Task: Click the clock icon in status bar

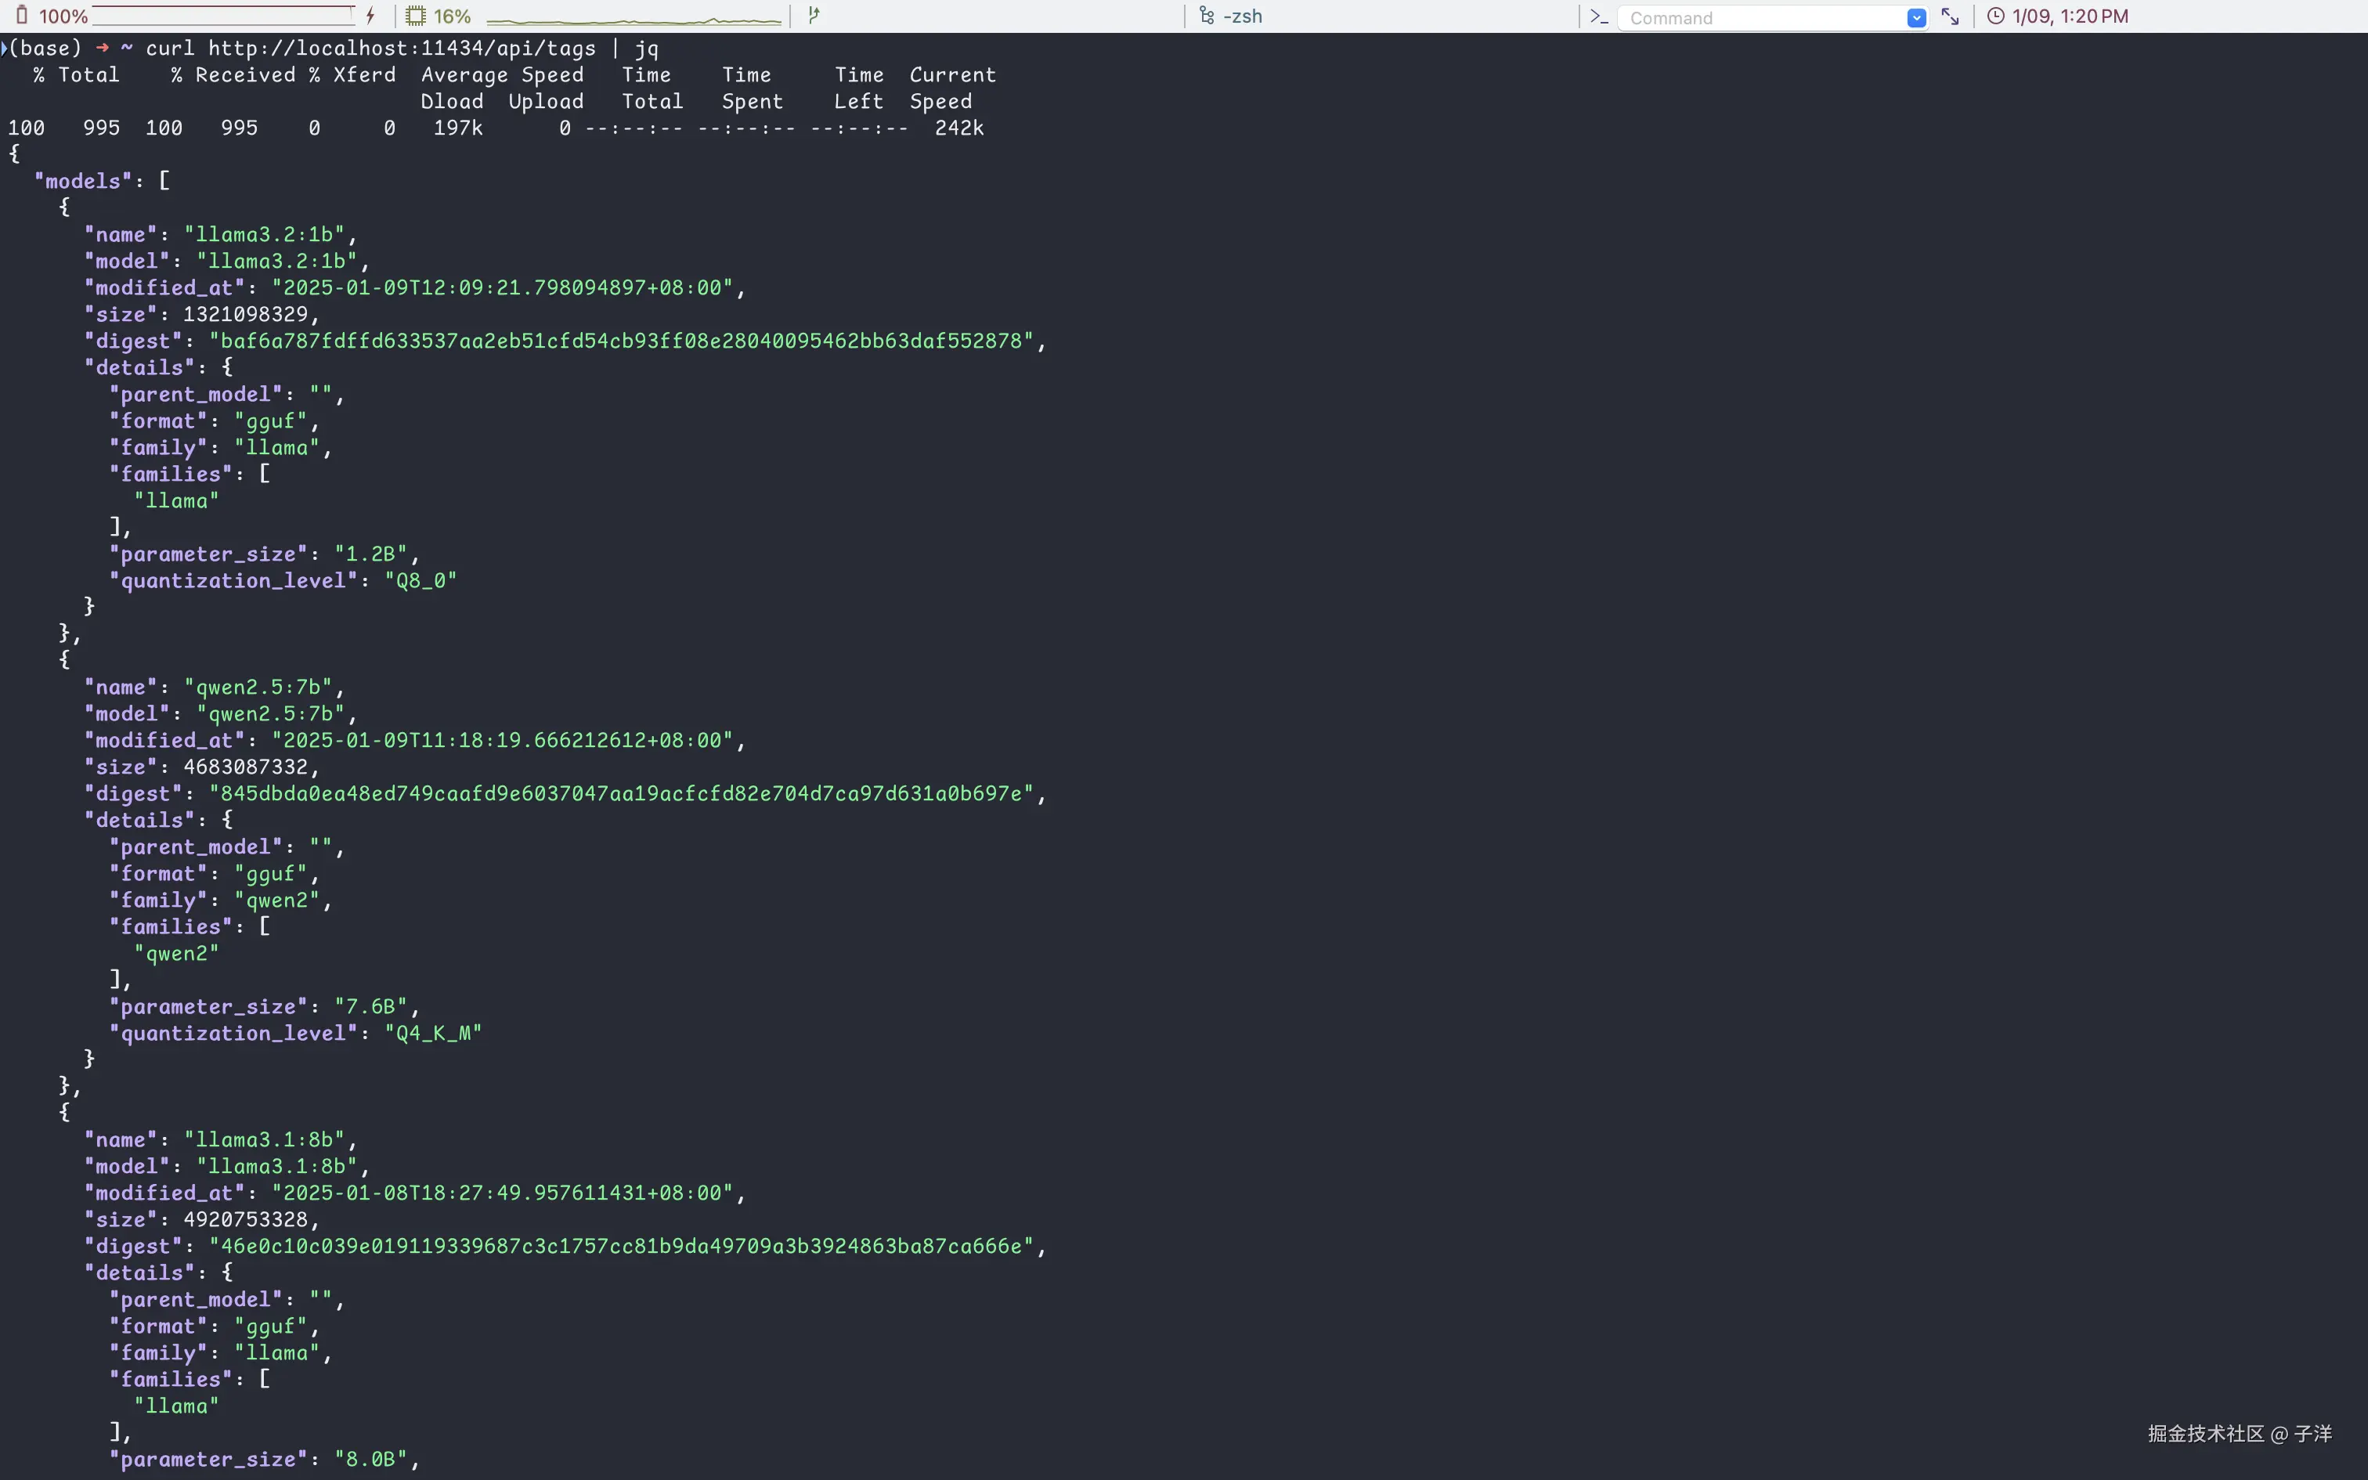Action: 1996,16
